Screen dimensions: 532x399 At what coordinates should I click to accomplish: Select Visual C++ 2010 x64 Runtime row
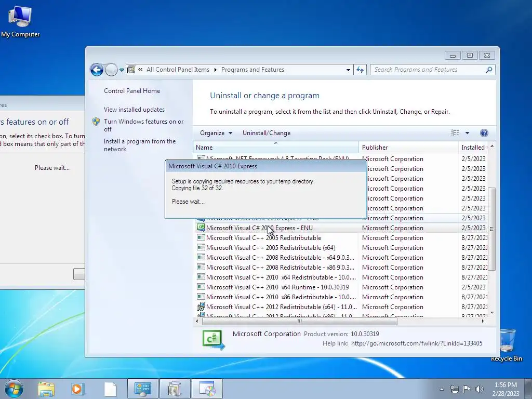point(342,287)
